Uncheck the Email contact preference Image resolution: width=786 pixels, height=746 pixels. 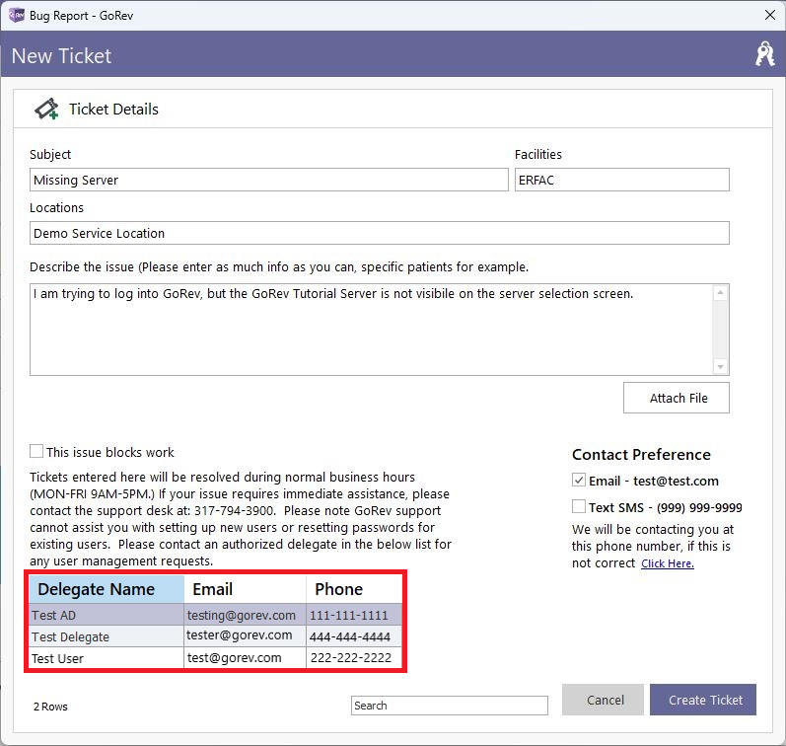[x=579, y=480]
